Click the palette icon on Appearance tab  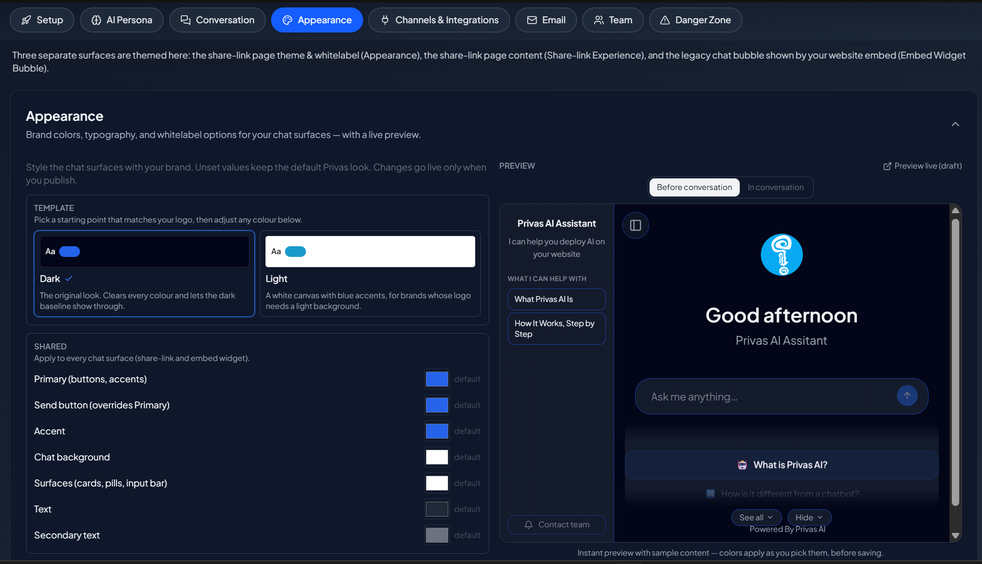point(287,20)
